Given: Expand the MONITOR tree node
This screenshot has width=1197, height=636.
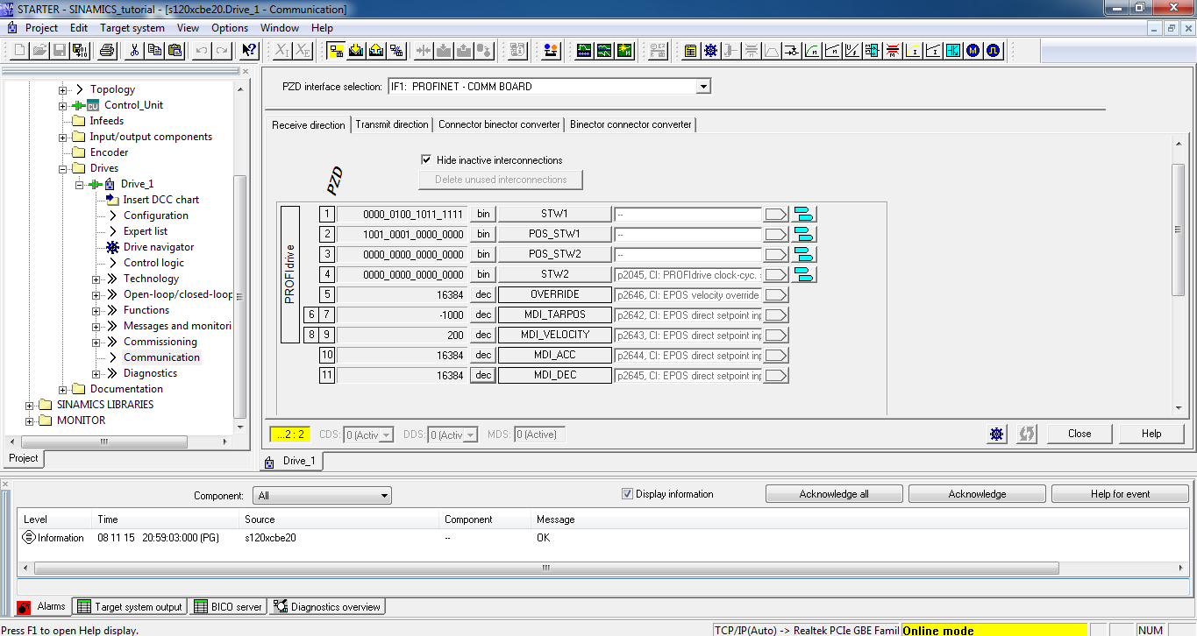Looking at the screenshot, I should pyautogui.click(x=30, y=420).
